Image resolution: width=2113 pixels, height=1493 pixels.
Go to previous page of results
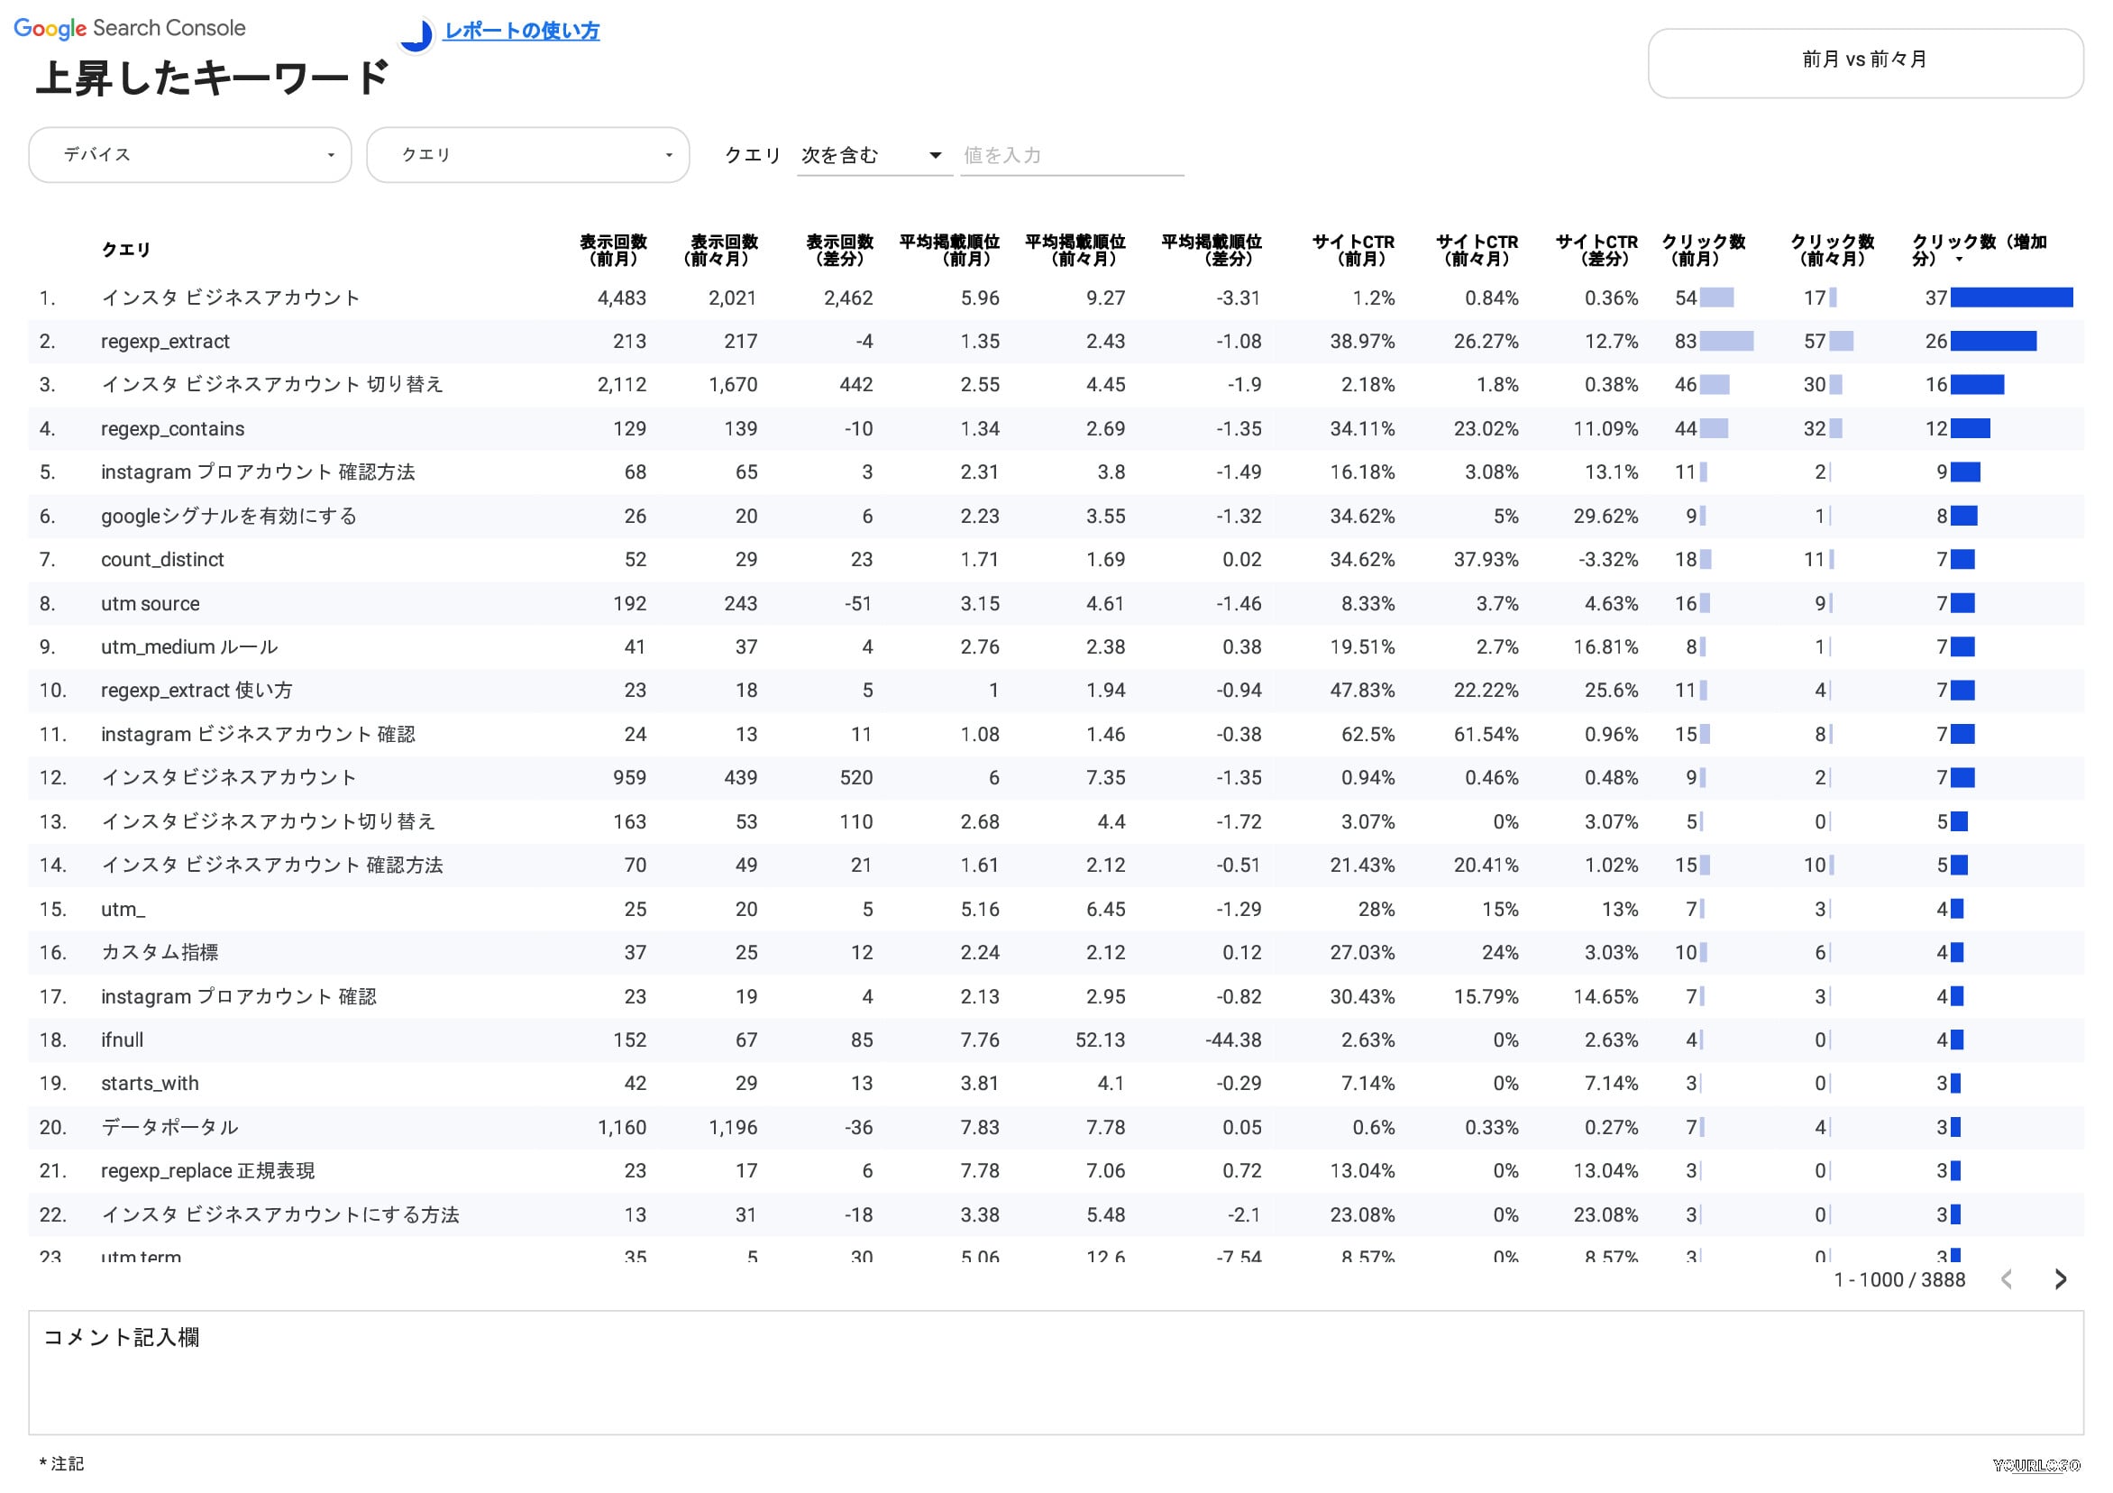click(2008, 1278)
